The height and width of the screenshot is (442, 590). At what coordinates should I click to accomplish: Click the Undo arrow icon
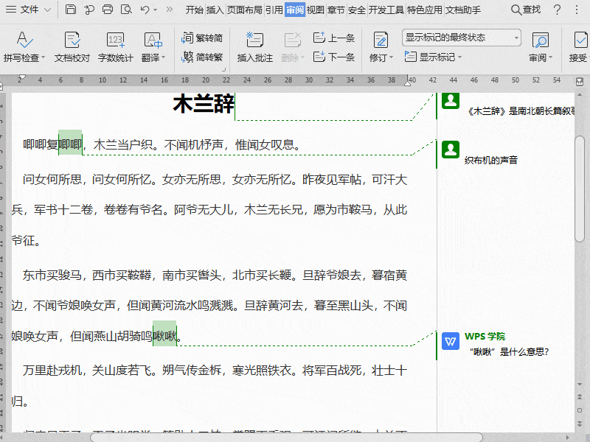click(x=145, y=10)
